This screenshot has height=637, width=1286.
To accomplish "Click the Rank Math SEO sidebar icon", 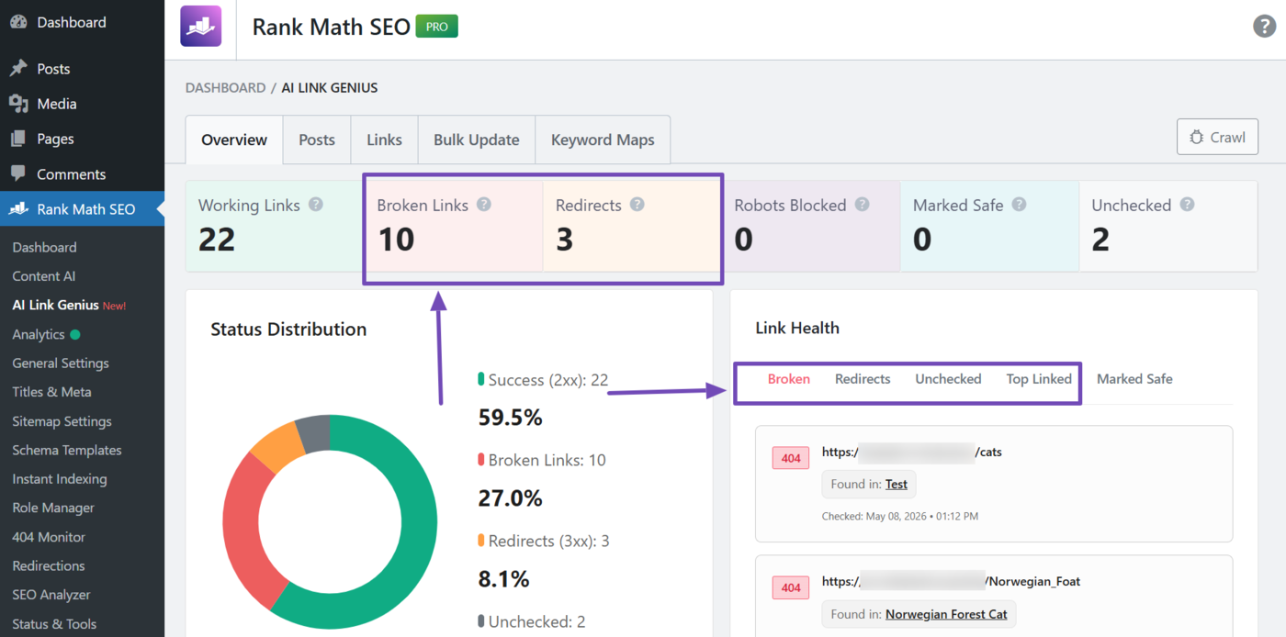I will (18, 209).
